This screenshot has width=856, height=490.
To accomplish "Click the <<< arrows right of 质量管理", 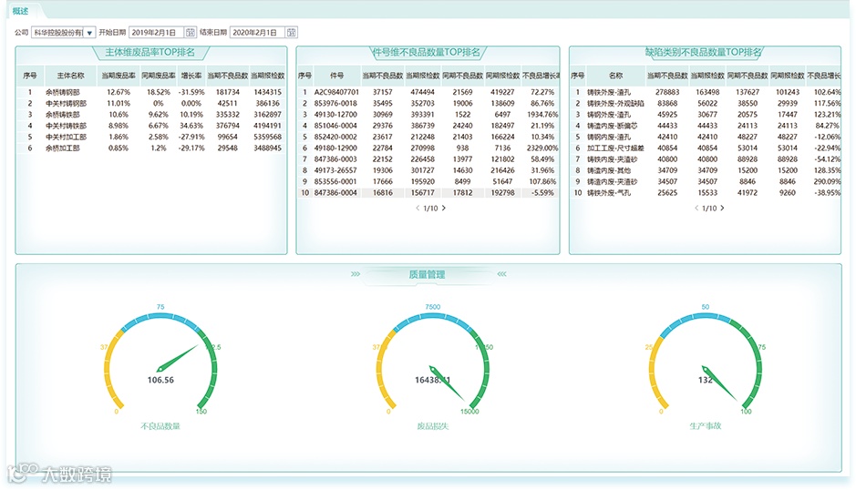I will (x=501, y=274).
